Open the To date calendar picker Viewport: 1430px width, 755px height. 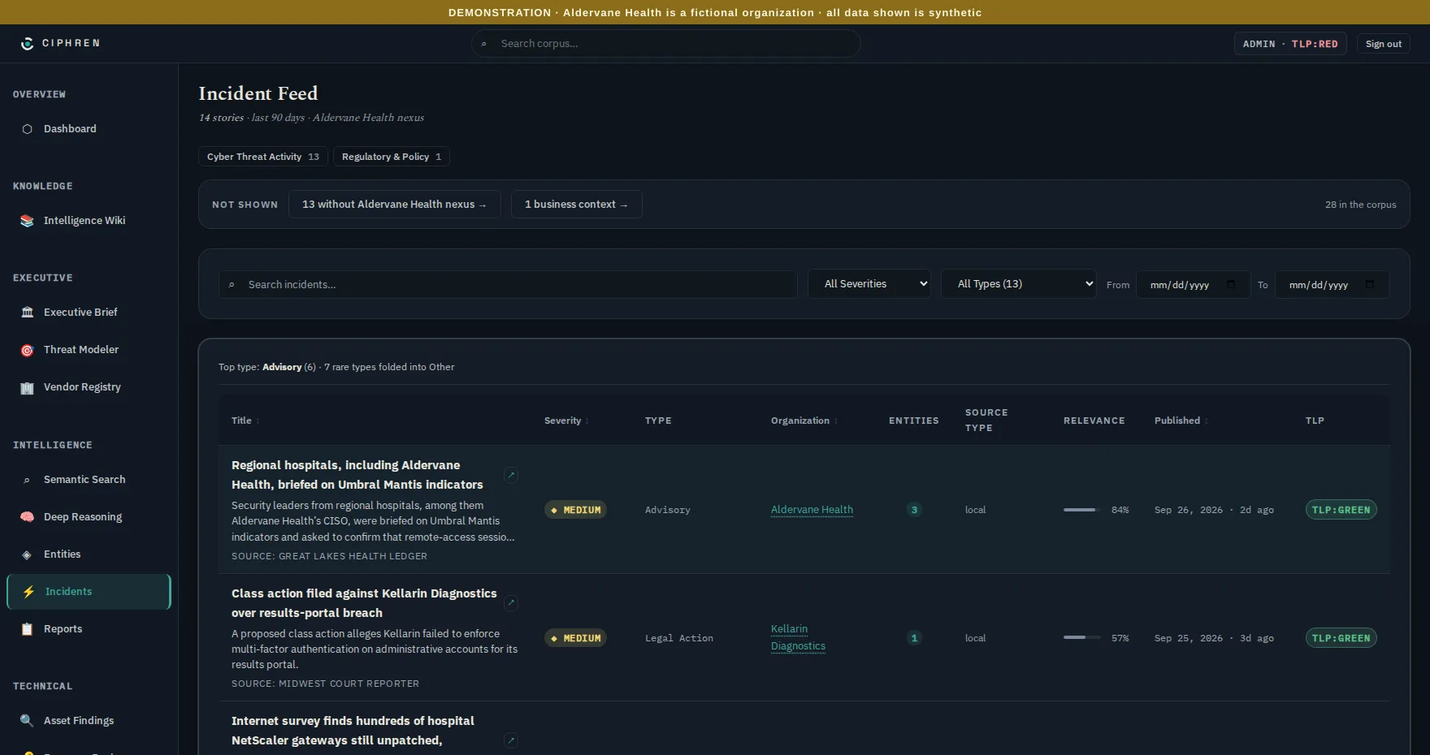coord(1370,284)
